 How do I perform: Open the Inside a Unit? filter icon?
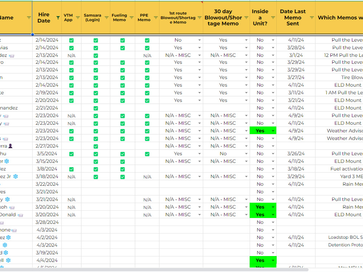click(x=273, y=17)
